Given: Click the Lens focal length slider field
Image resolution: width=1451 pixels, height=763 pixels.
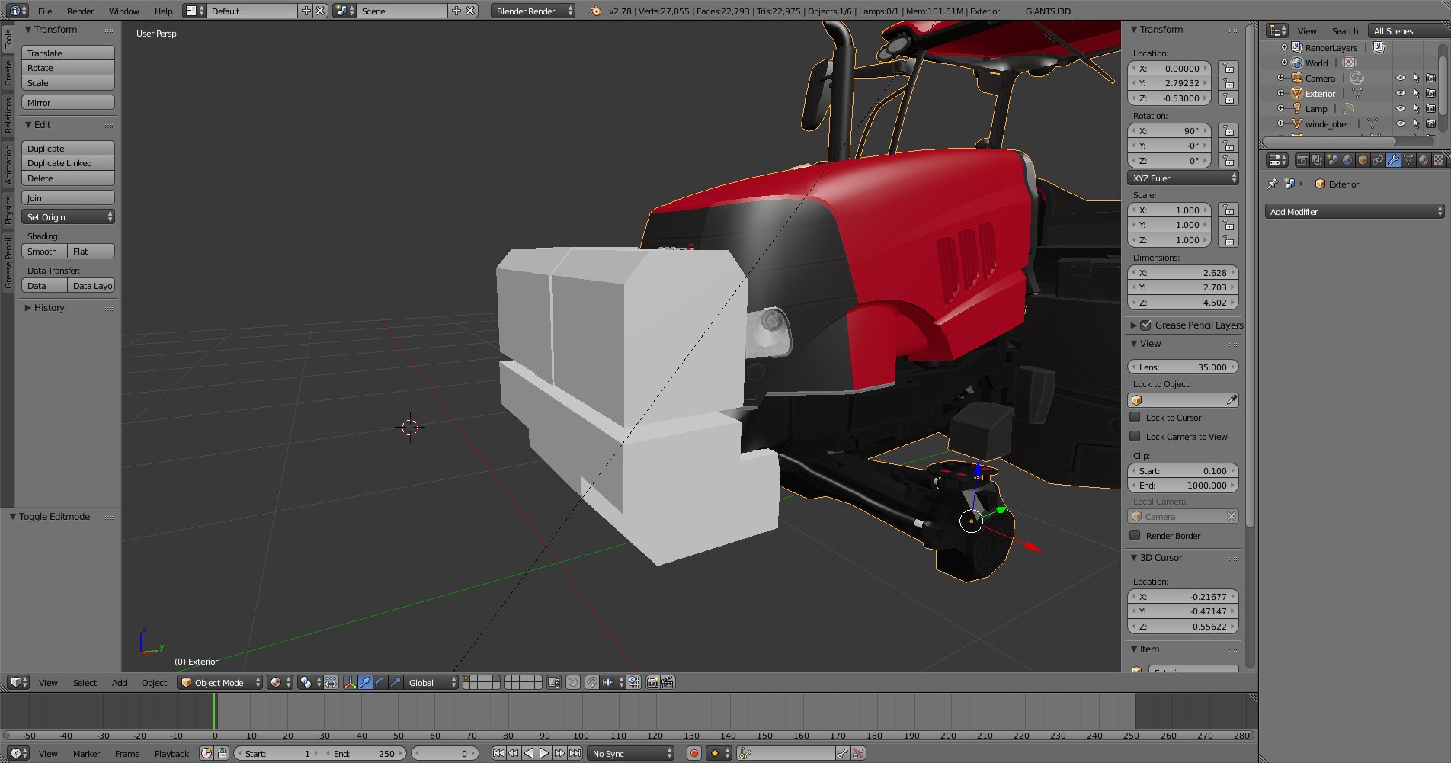Looking at the screenshot, I should point(1182,367).
